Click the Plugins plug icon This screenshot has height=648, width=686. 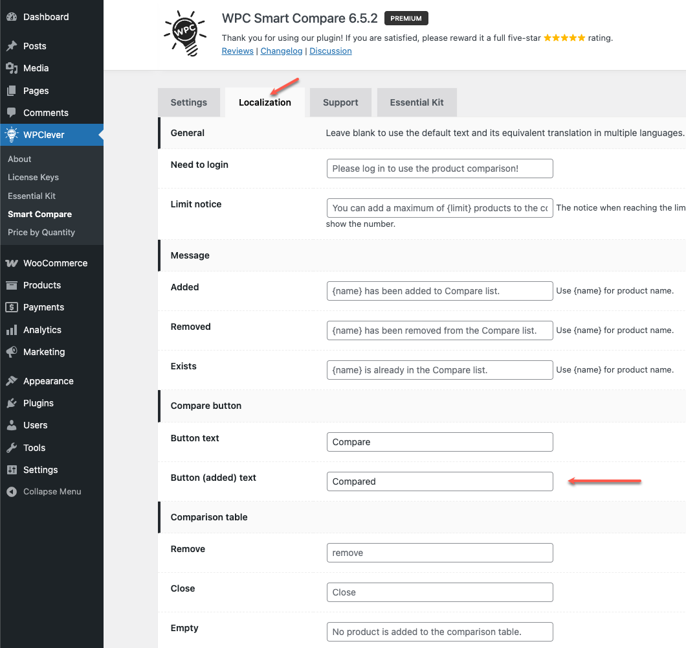(x=12, y=403)
